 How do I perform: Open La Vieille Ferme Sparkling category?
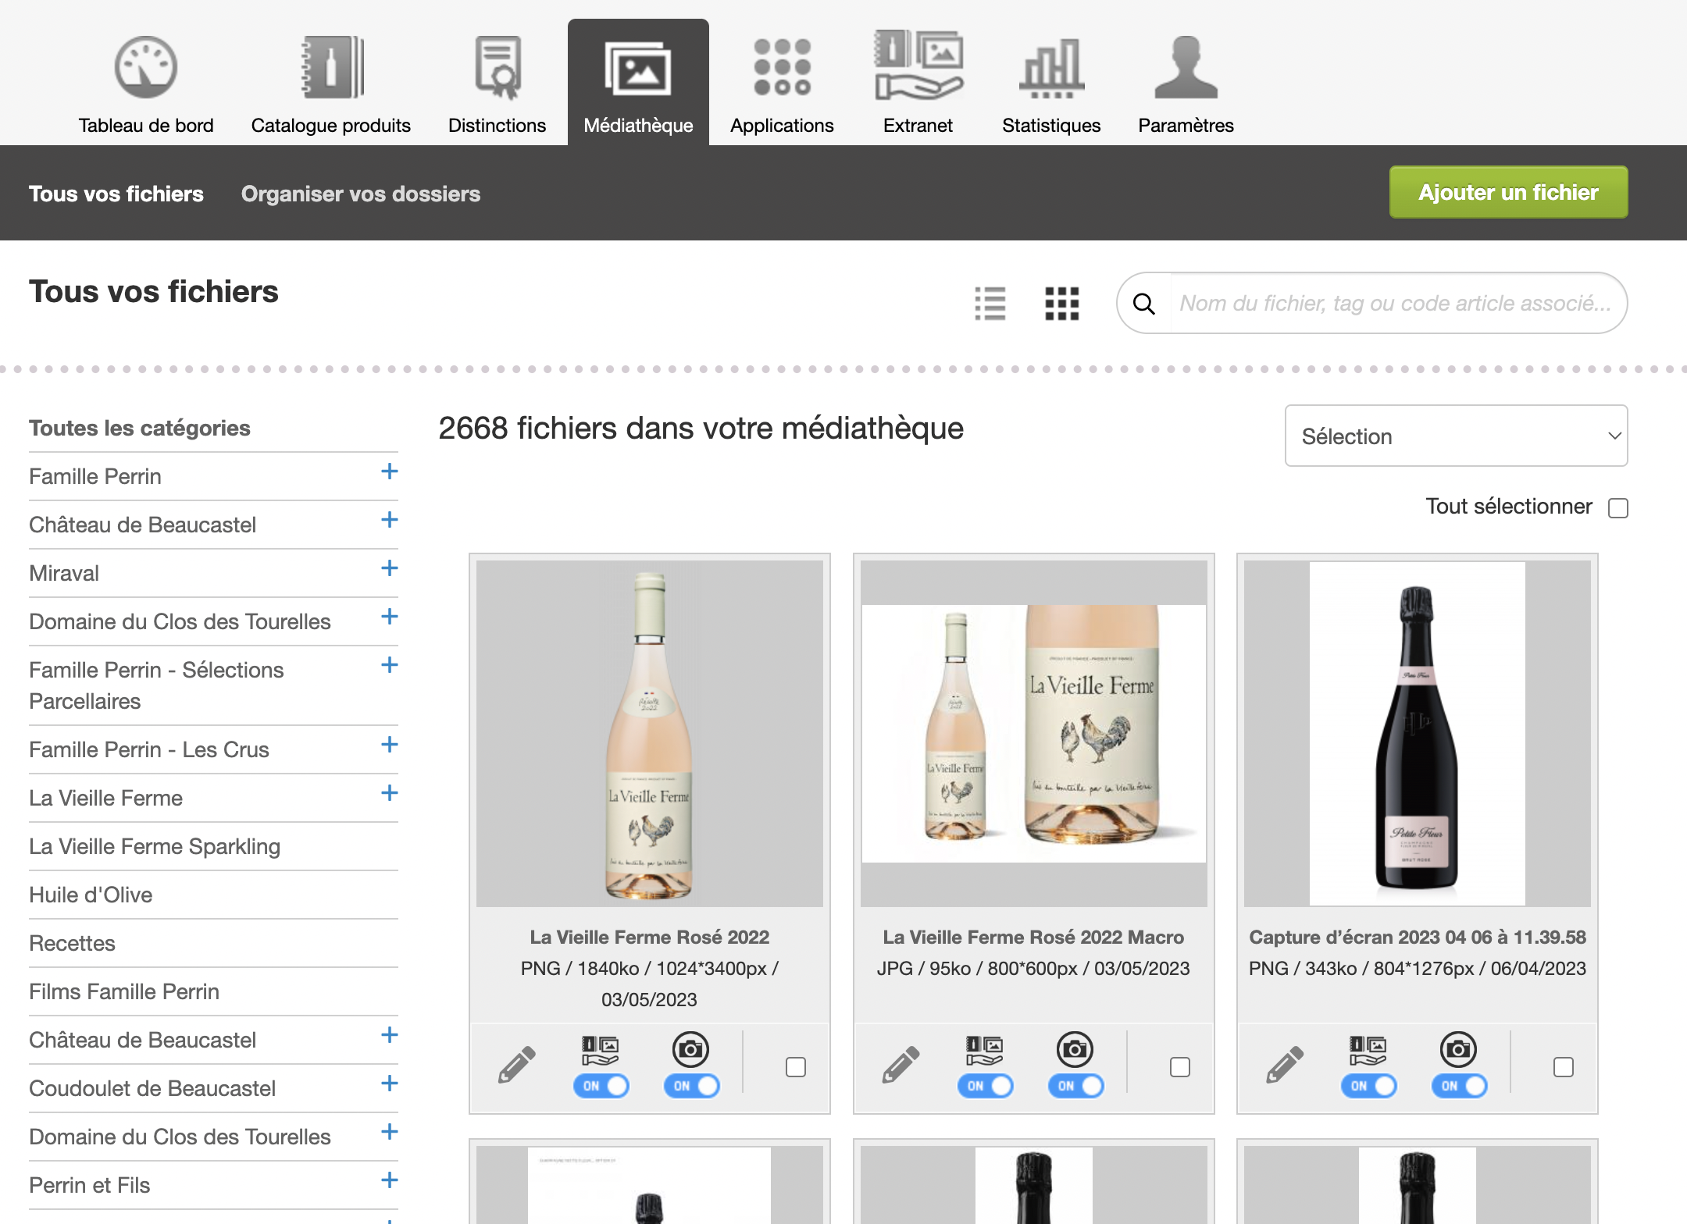(155, 846)
